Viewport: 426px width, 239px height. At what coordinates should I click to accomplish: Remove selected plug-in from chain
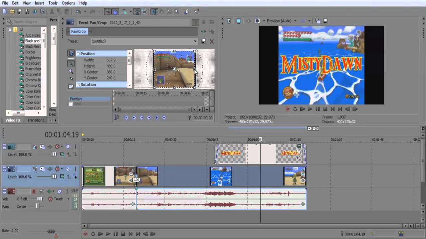click(211, 31)
